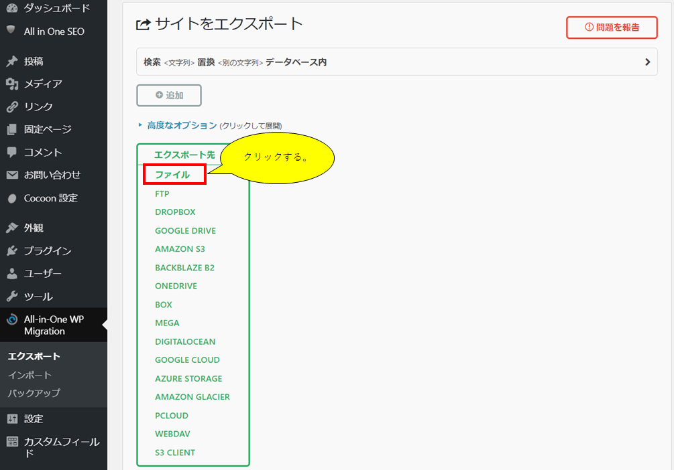Choose FTP export destination
The width and height of the screenshot is (674, 470).
[162, 193]
